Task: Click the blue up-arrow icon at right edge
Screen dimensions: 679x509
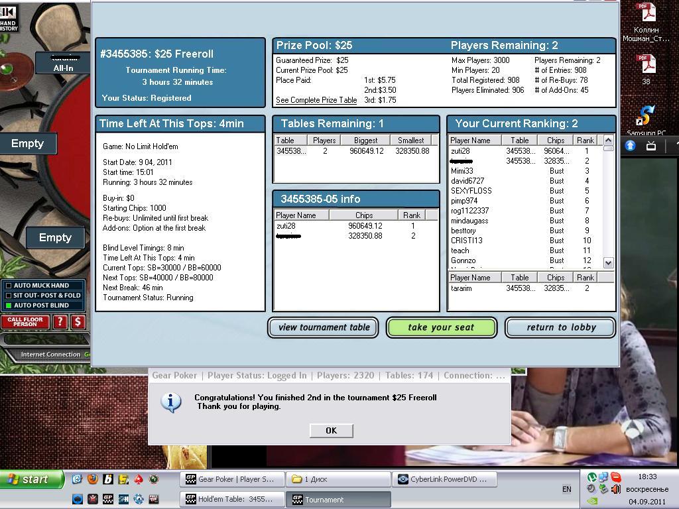Action: click(631, 146)
